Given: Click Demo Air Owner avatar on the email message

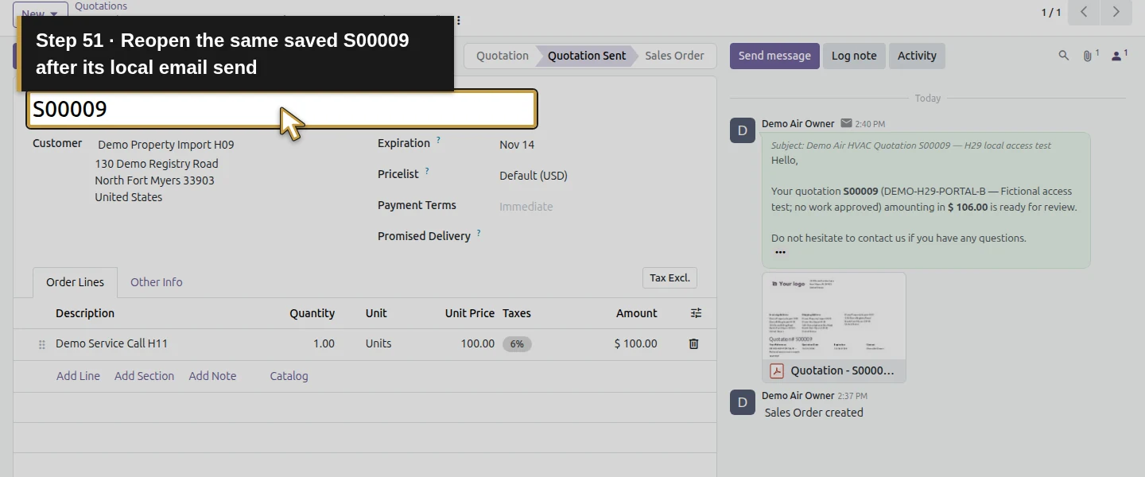Looking at the screenshot, I should pos(743,130).
